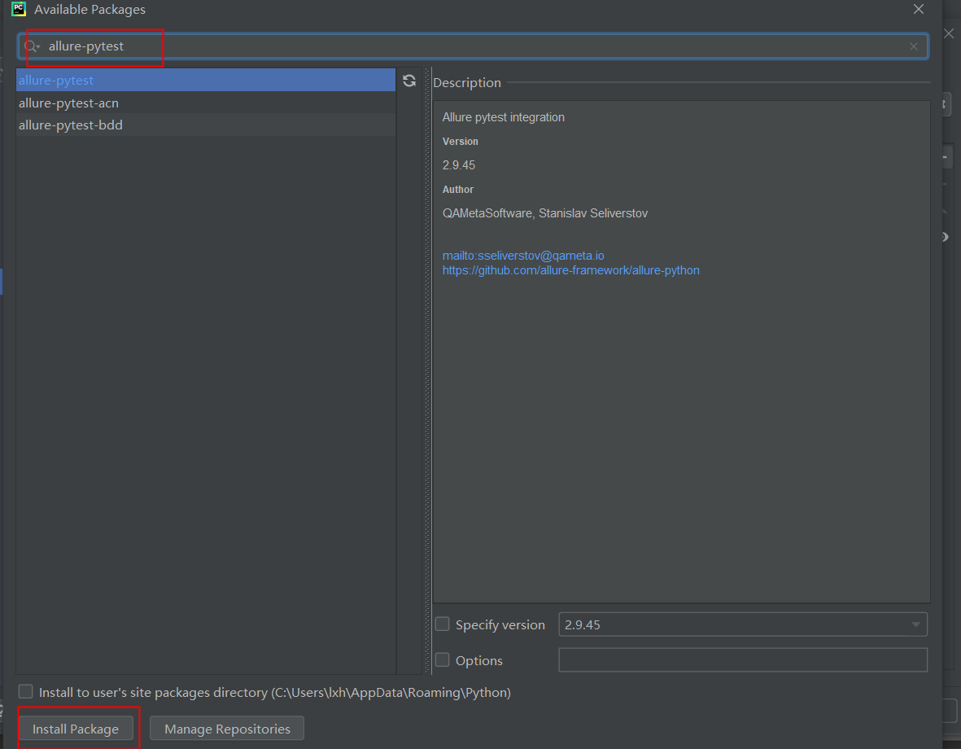Select allure-pytest-acn package

point(206,103)
